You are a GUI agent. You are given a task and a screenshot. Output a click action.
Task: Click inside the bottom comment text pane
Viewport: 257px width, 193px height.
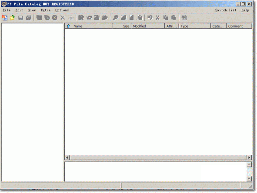coord(156,172)
